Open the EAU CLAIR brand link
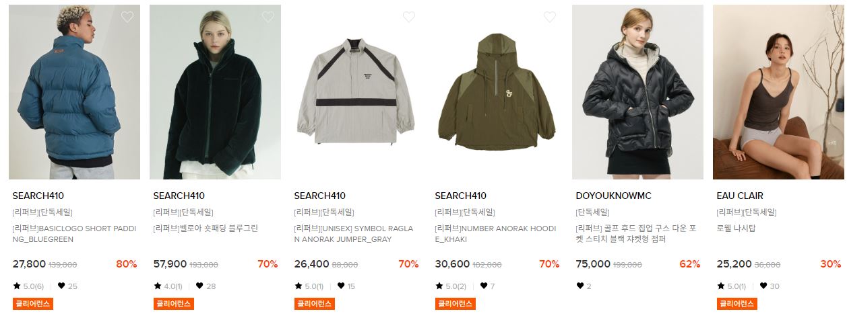847x330 pixels. click(740, 196)
